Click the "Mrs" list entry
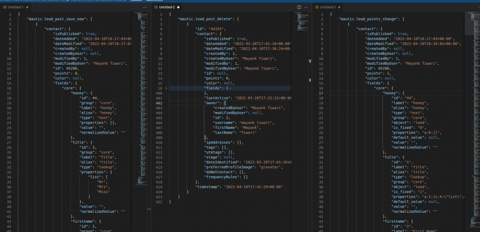480x232 pixels. point(103,187)
